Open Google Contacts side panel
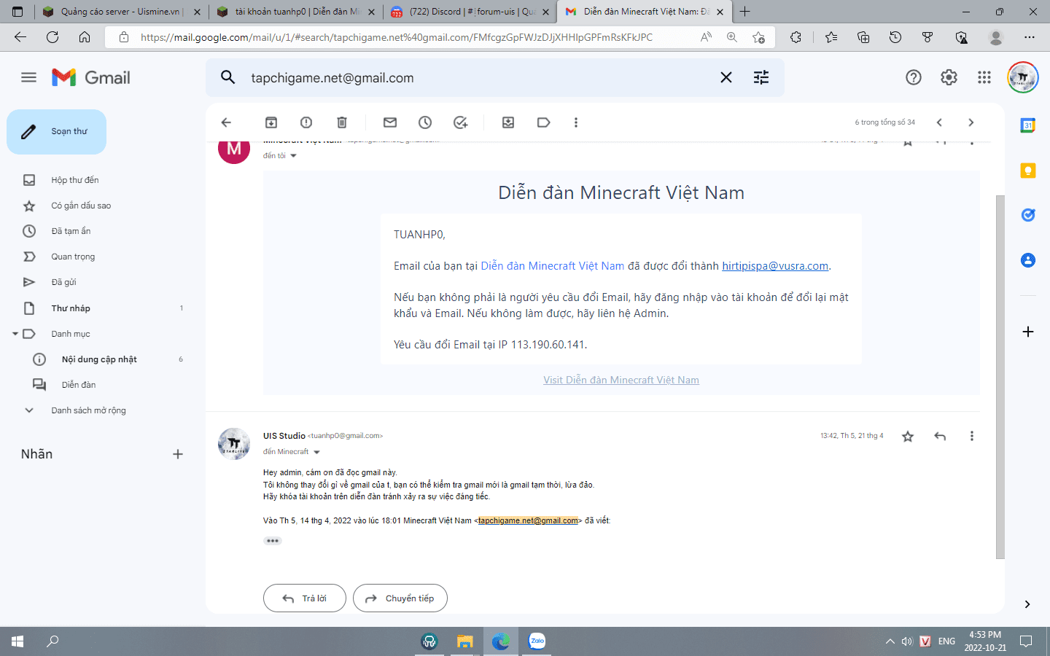1050x656 pixels. pyautogui.click(x=1028, y=260)
